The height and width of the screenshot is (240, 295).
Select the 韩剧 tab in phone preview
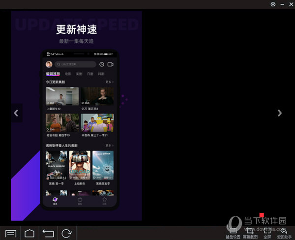pyautogui.click(x=101, y=74)
